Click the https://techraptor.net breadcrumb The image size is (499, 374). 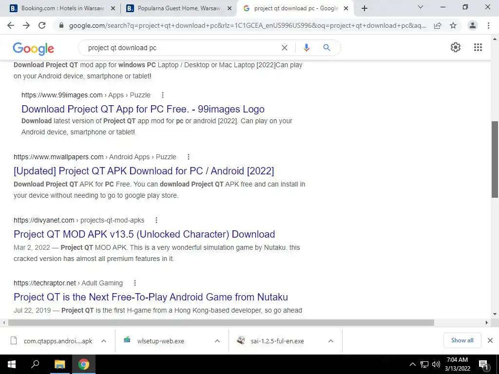click(x=45, y=283)
